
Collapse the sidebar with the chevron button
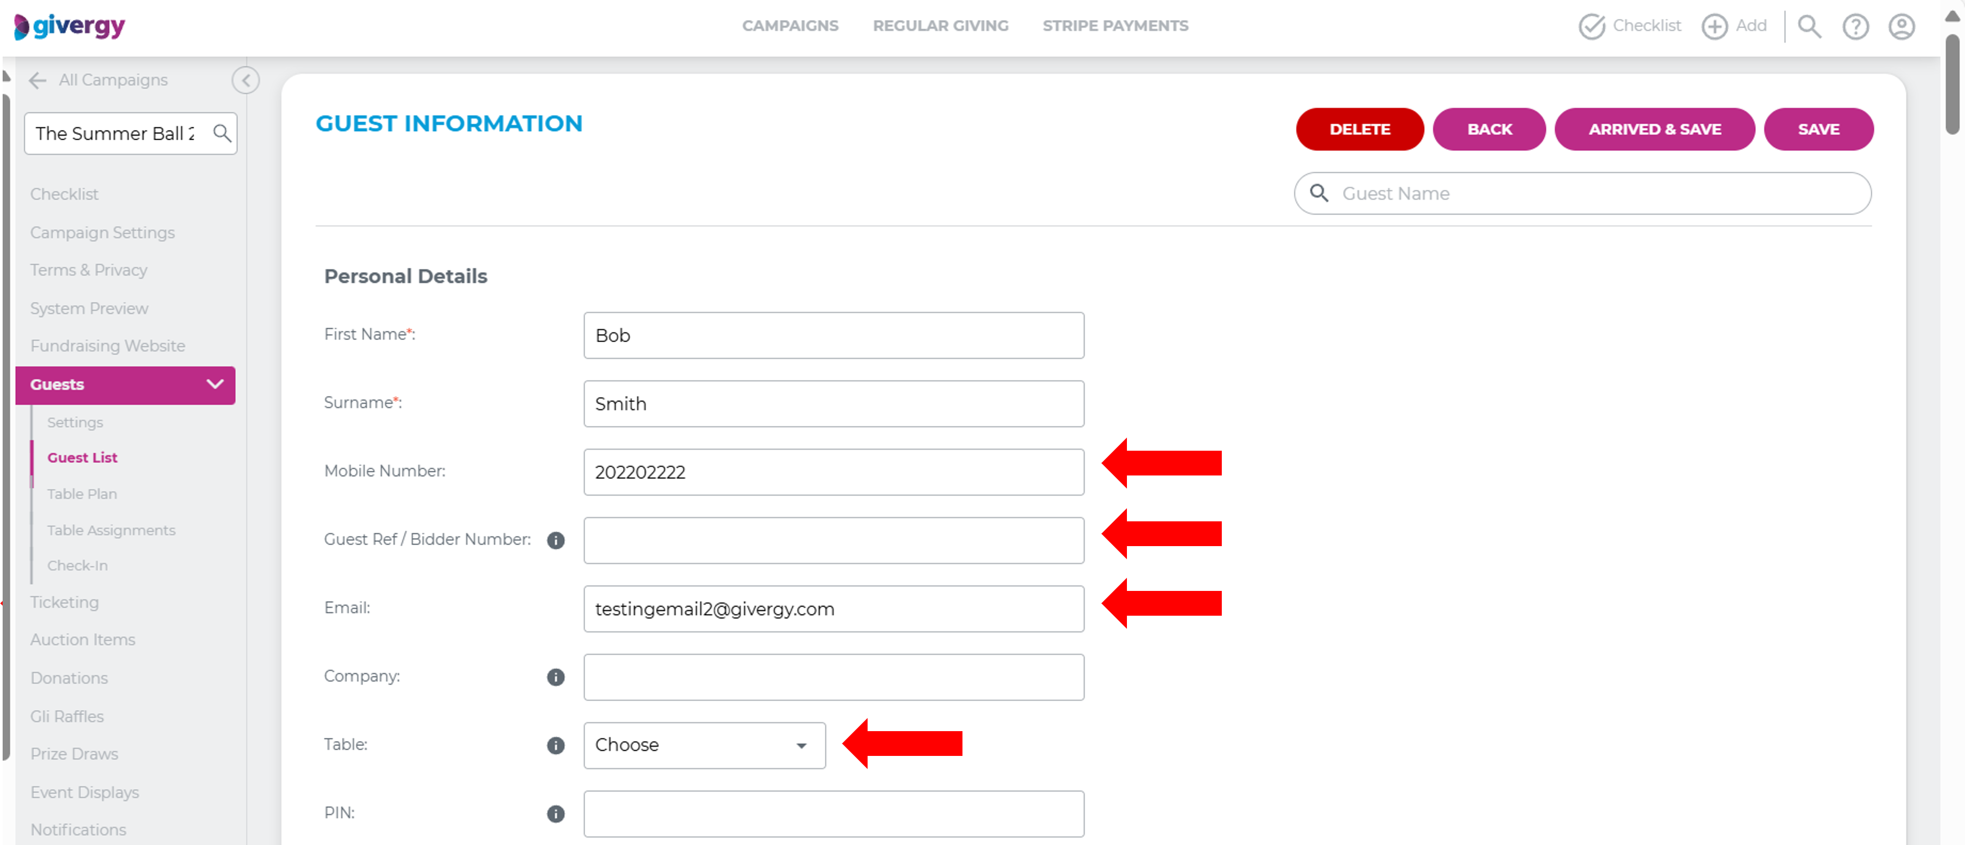tap(246, 80)
